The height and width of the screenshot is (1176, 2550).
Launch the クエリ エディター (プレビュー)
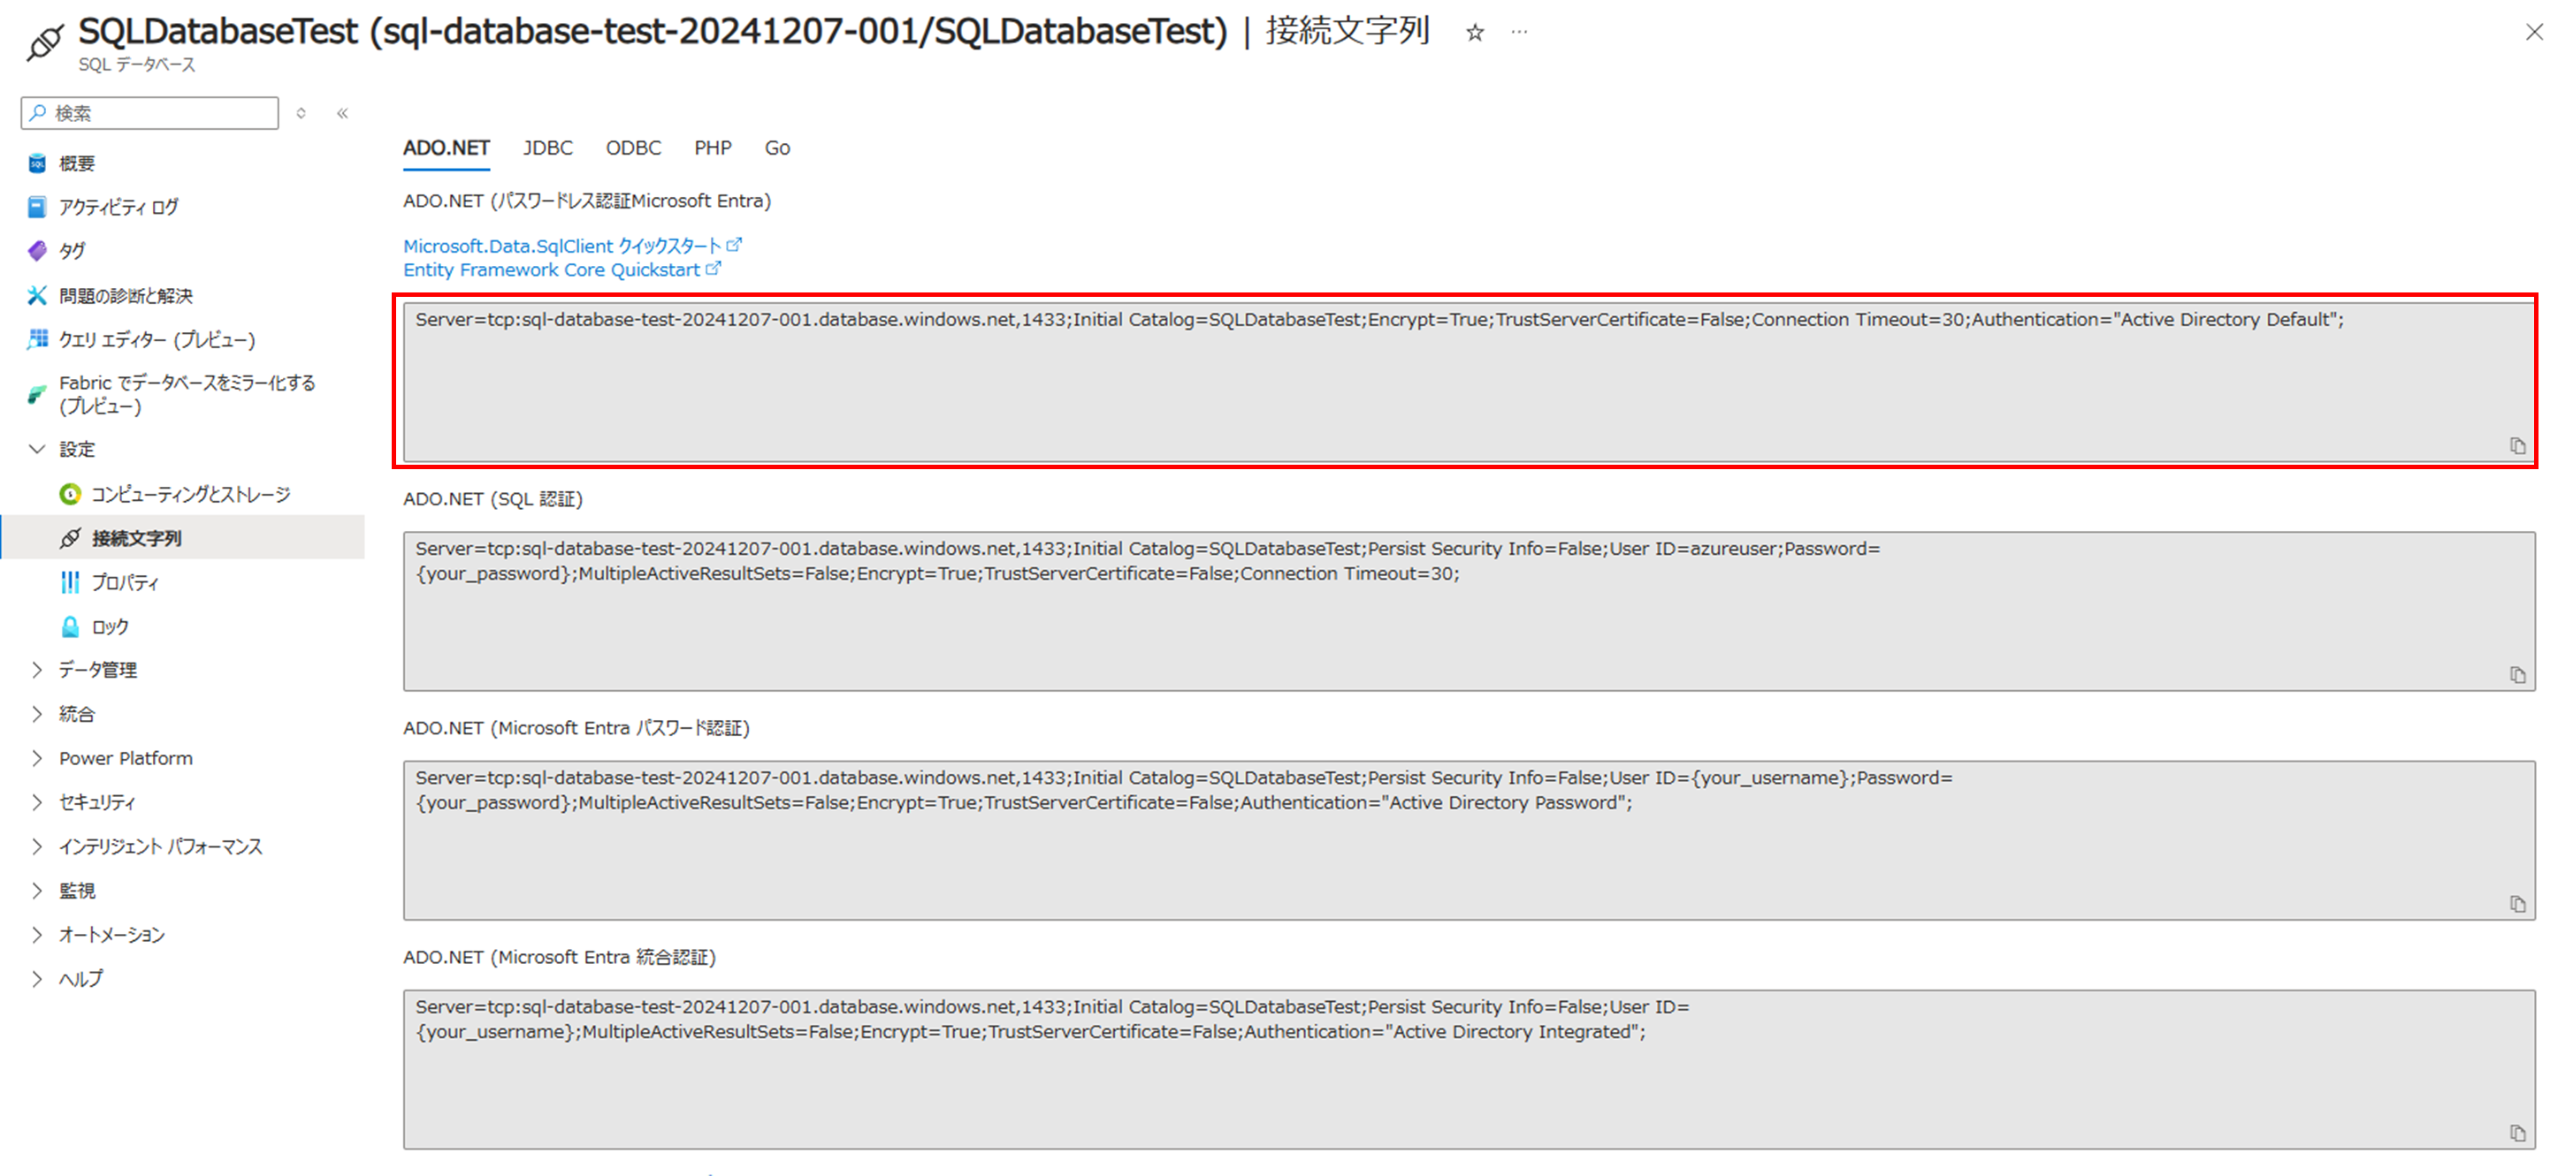pos(156,339)
